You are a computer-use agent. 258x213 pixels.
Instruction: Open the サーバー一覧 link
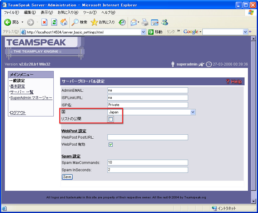(22, 92)
